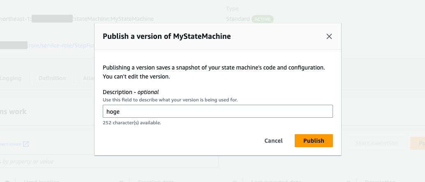The width and height of the screenshot is (425, 182).
Task: Click the Description - optional label
Action: [130, 92]
